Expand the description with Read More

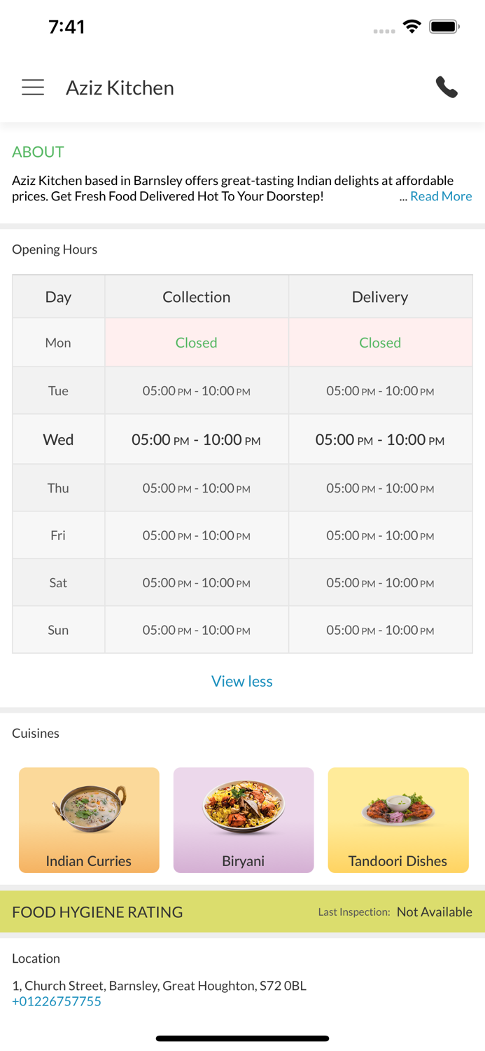point(441,196)
